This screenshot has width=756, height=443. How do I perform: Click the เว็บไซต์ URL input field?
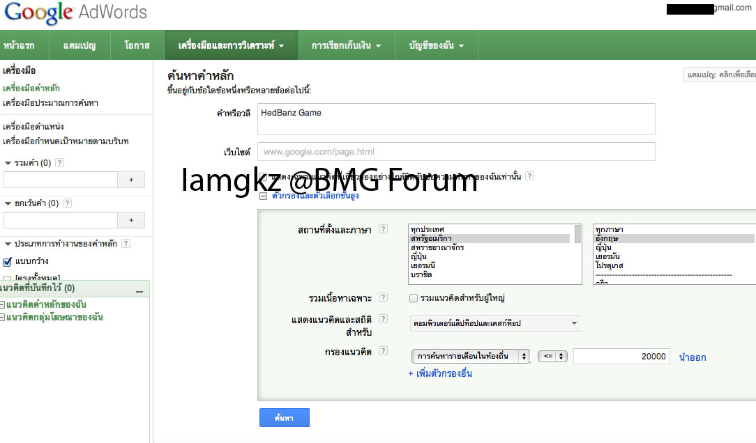[456, 152]
